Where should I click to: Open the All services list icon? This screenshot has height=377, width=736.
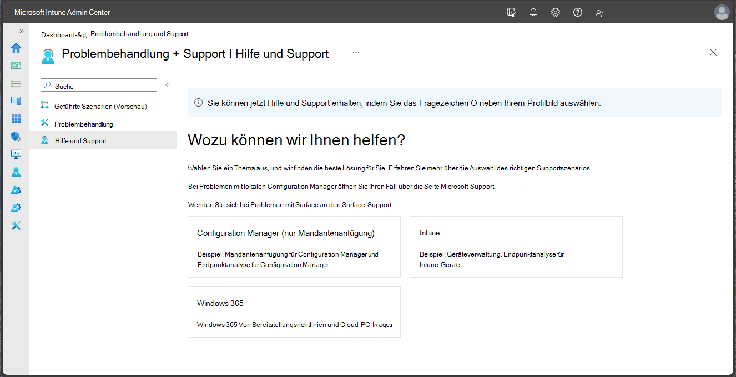tap(16, 83)
